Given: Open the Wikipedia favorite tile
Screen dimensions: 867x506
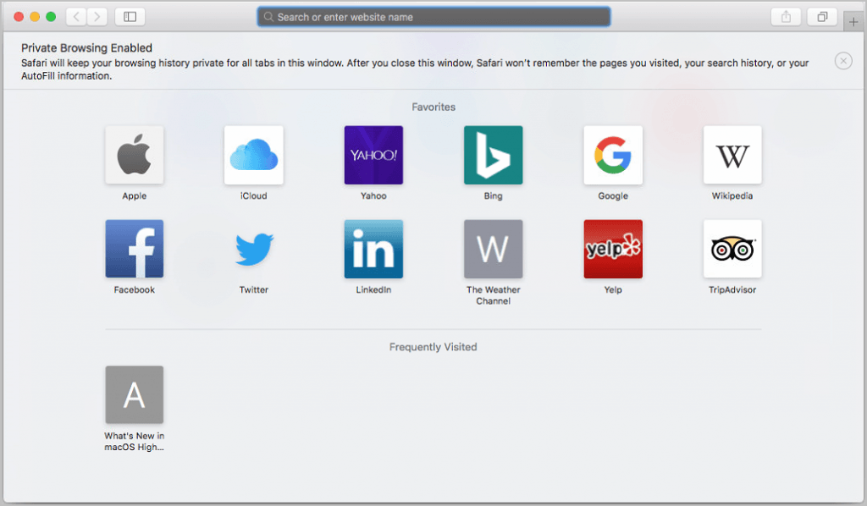Looking at the screenshot, I should tap(732, 155).
